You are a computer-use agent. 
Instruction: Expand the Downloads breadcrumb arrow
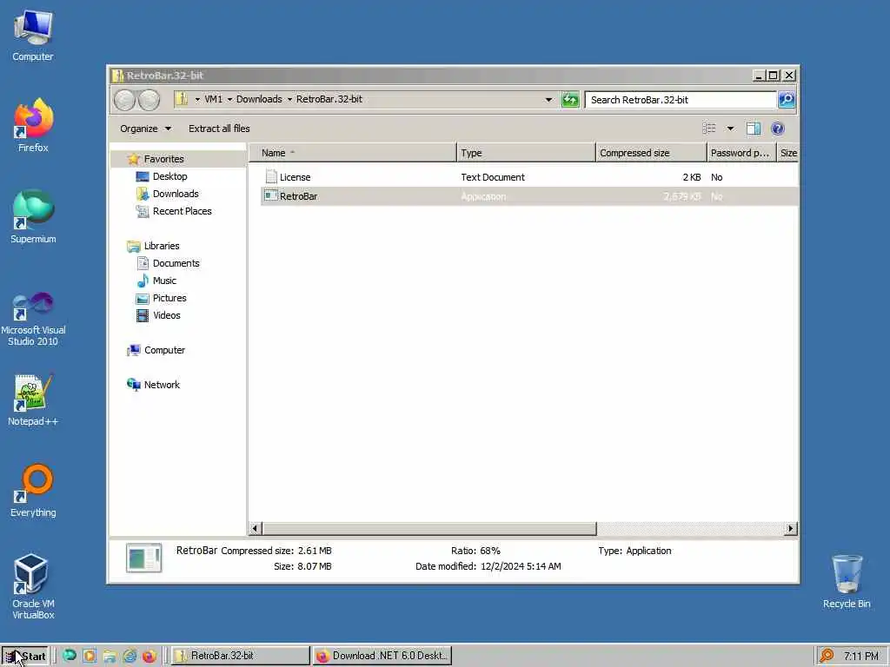[289, 99]
